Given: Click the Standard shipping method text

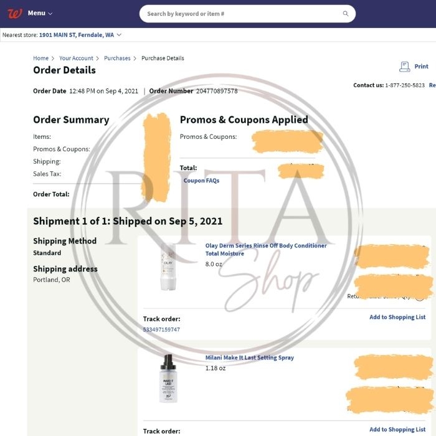Looking at the screenshot, I should [47, 253].
